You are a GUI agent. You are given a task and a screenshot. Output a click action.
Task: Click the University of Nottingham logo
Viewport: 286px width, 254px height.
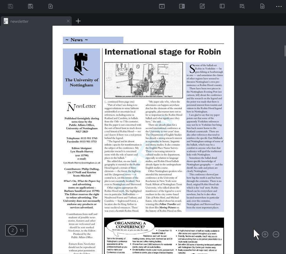click(x=81, y=72)
